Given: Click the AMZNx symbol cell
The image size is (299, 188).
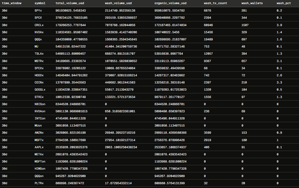Looking at the screenshot, I should pos(39,133).
